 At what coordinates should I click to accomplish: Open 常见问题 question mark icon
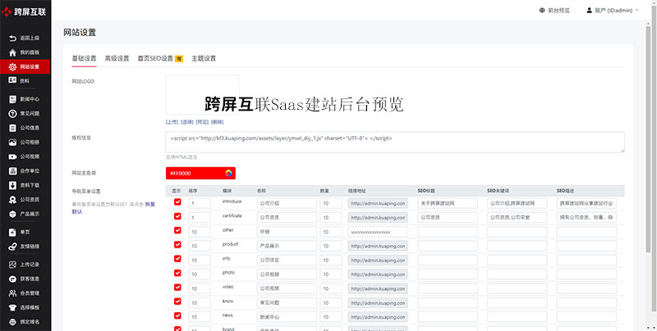click(x=12, y=114)
